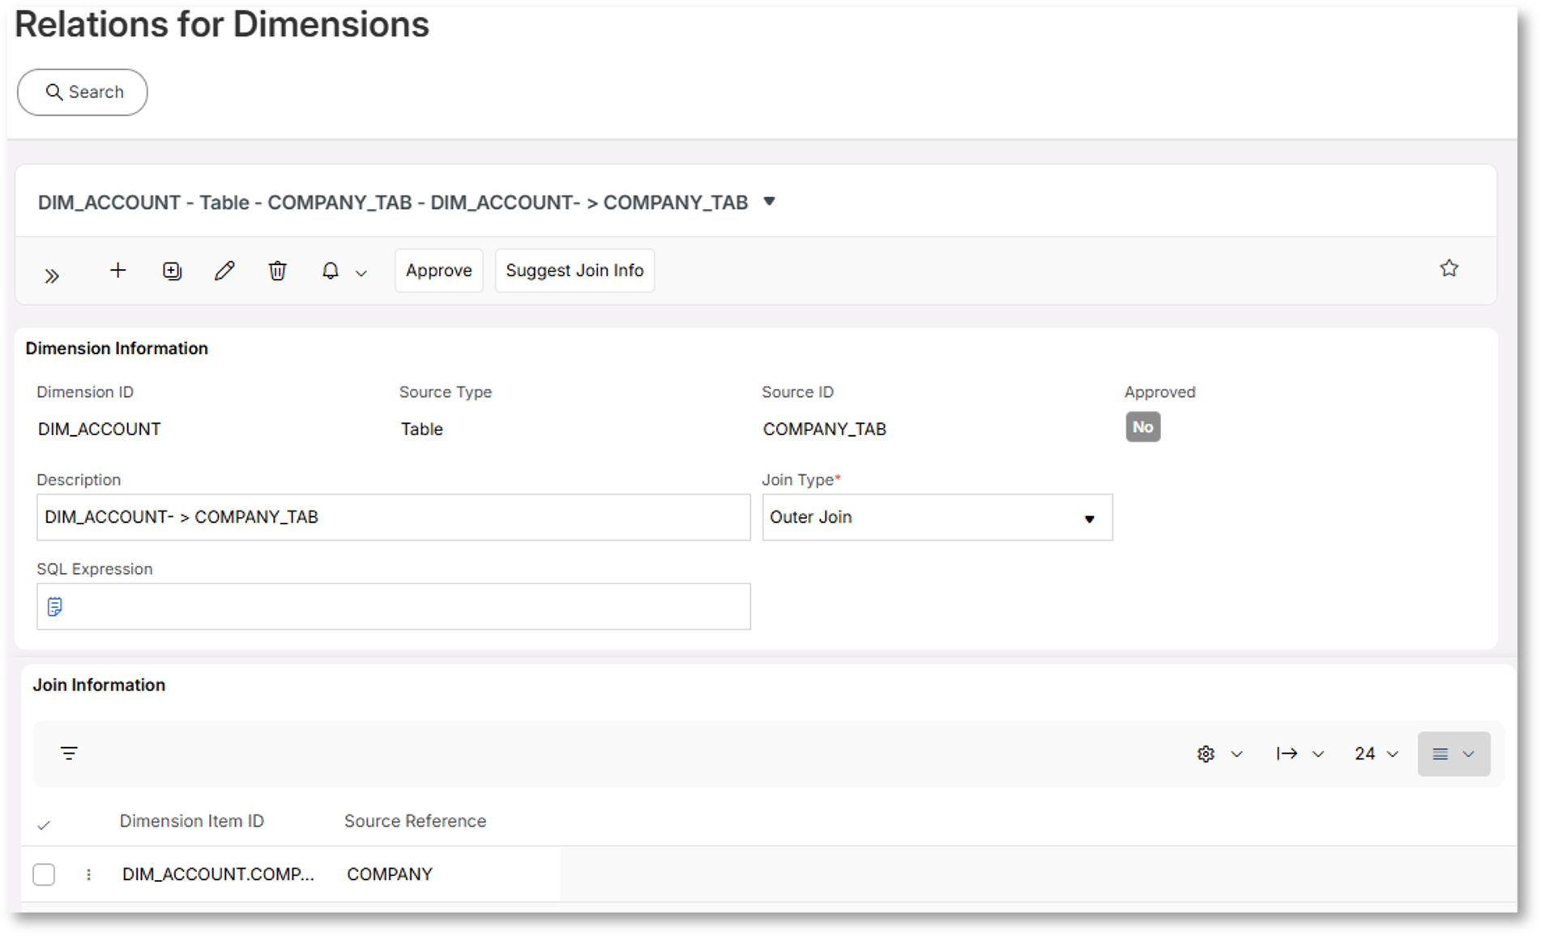Viewport: 1541px width, 936px height.
Task: Duplicate the record using copy icon
Action: click(172, 271)
